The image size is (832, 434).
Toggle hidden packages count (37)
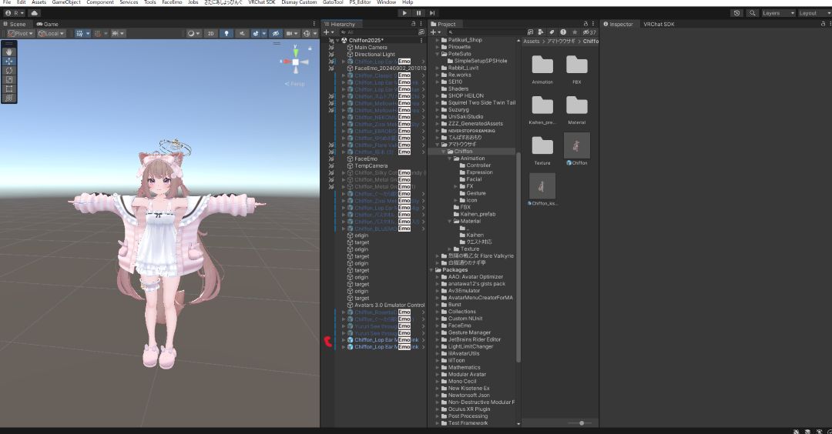tap(589, 32)
